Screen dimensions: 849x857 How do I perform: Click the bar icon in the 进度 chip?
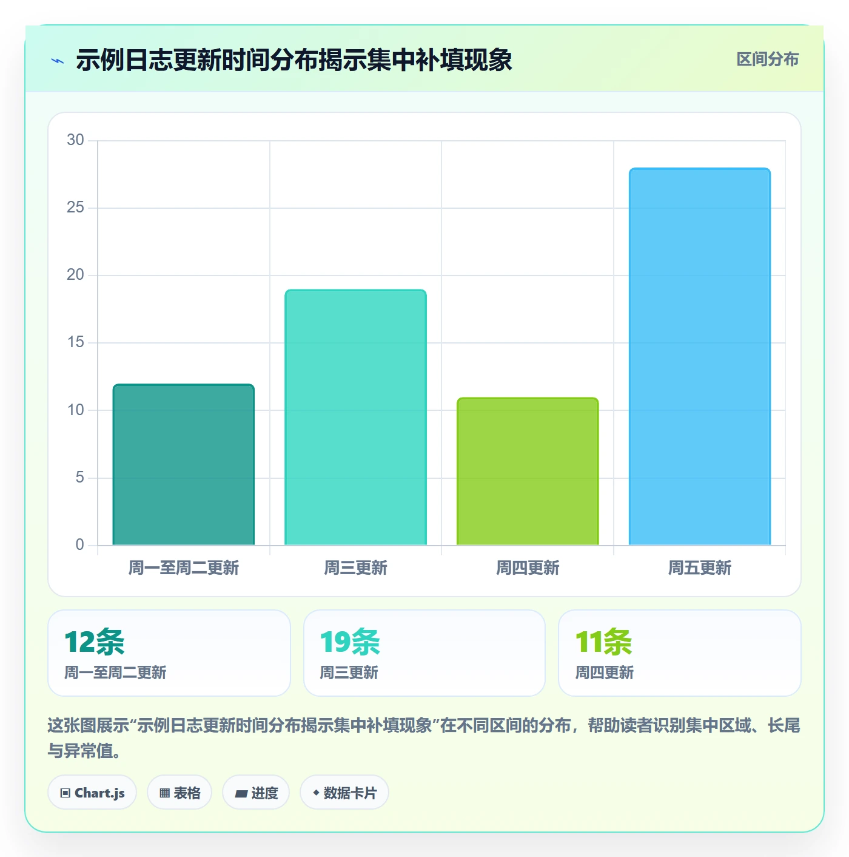pos(241,793)
